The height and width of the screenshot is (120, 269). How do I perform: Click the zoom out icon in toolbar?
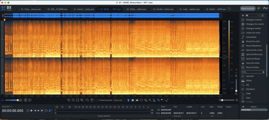(73, 100)
